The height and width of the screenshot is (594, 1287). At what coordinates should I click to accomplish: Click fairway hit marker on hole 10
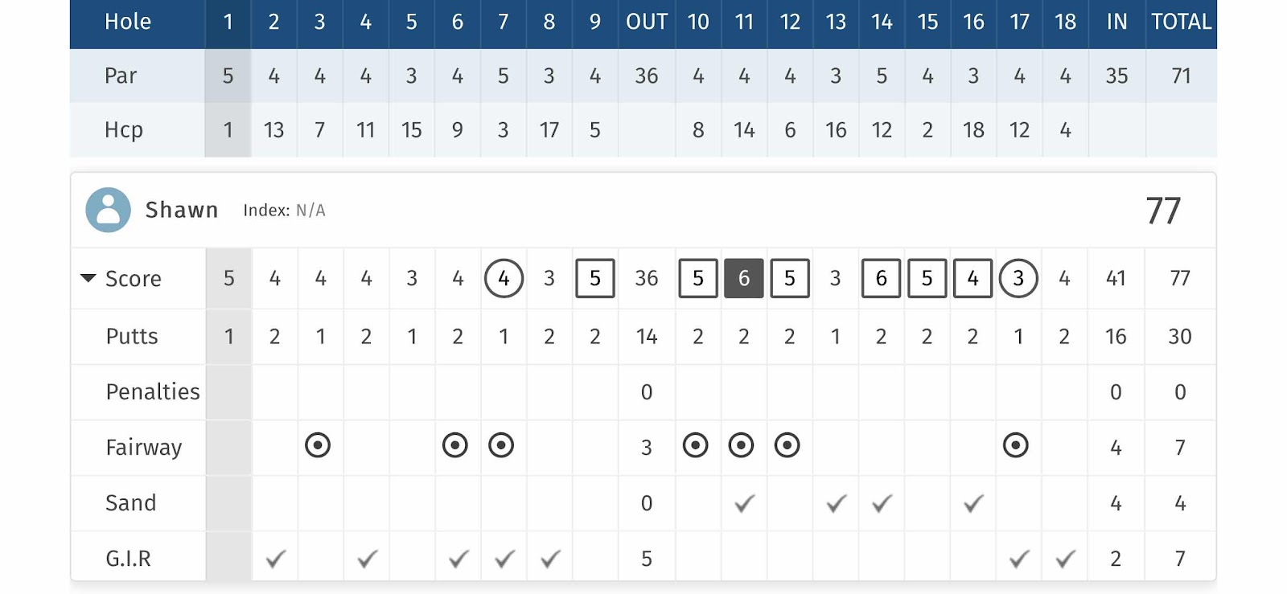point(696,445)
